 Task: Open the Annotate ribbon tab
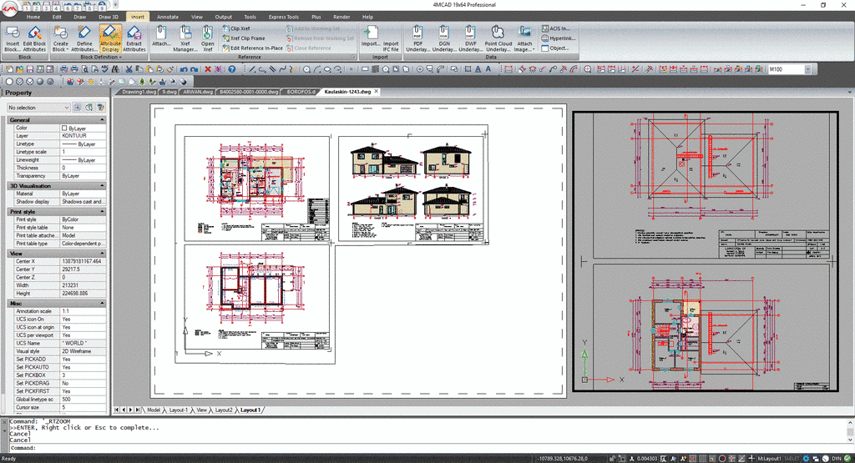[x=167, y=17]
